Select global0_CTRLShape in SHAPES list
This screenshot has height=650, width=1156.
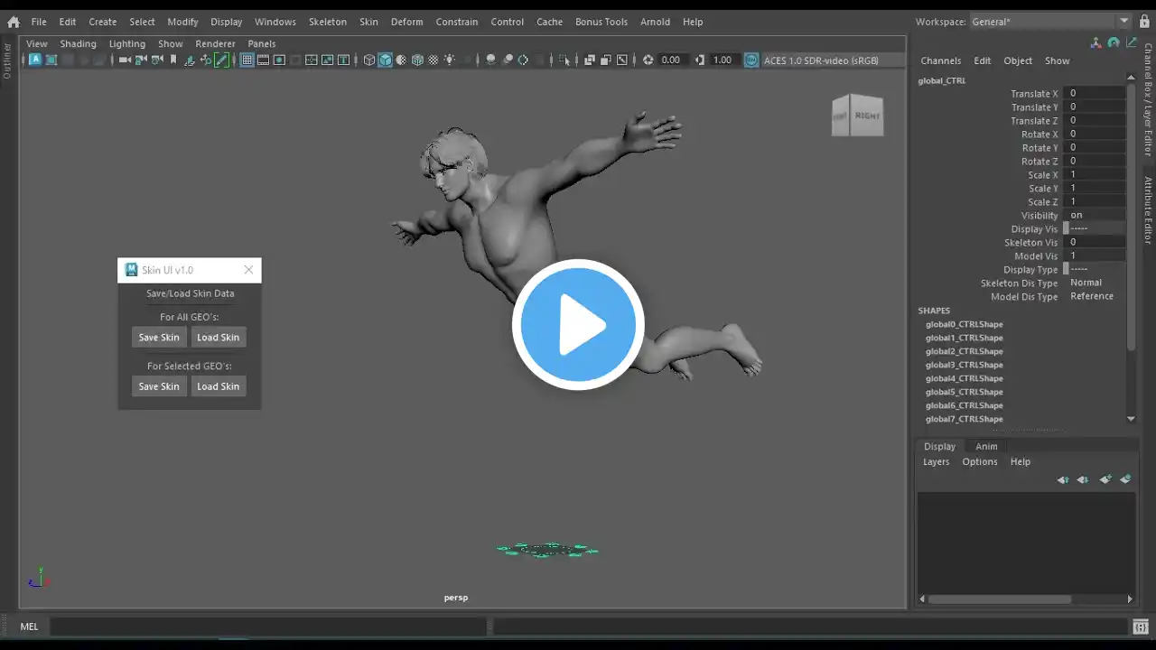[x=964, y=324]
